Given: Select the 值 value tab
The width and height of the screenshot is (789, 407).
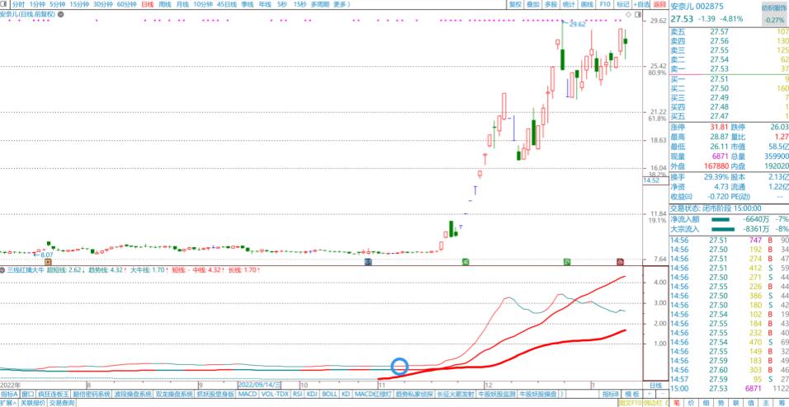Looking at the screenshot, I should (749, 403).
